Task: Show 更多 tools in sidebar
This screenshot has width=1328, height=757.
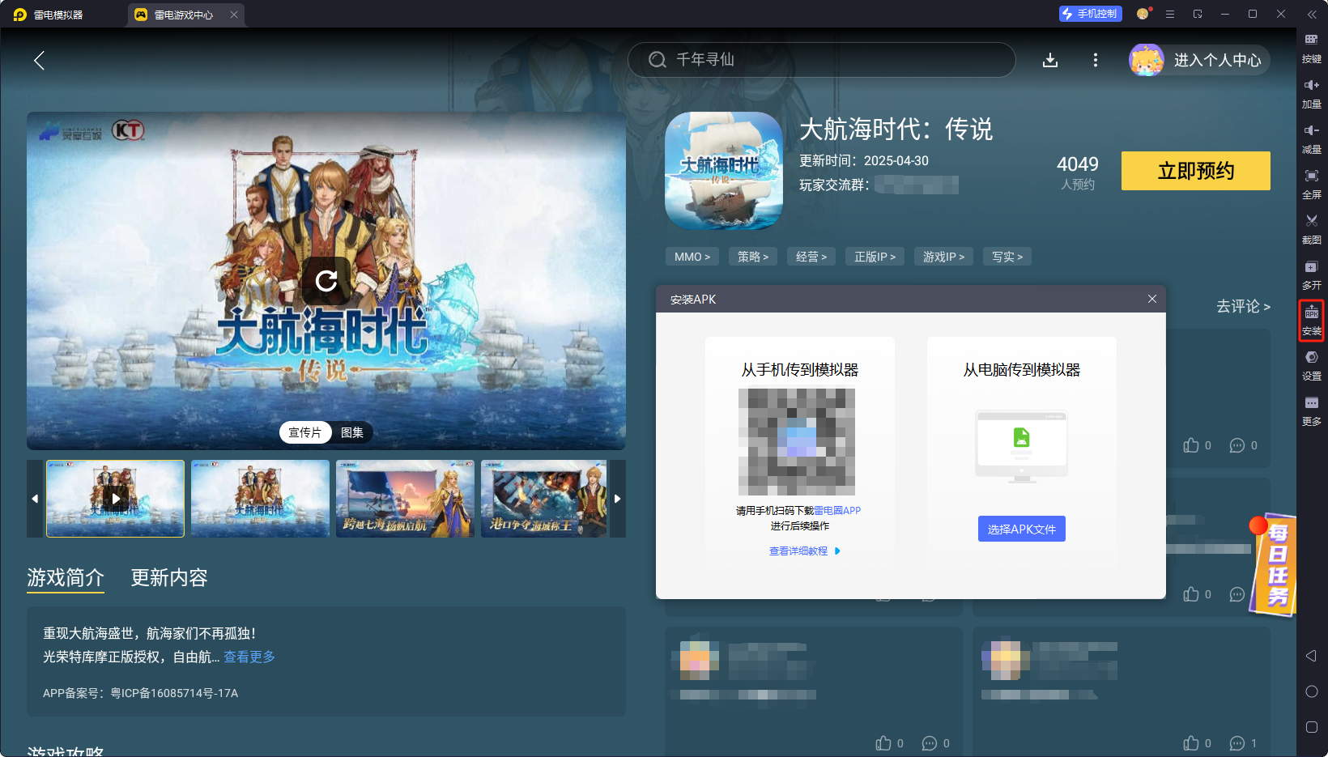Action: click(1312, 411)
